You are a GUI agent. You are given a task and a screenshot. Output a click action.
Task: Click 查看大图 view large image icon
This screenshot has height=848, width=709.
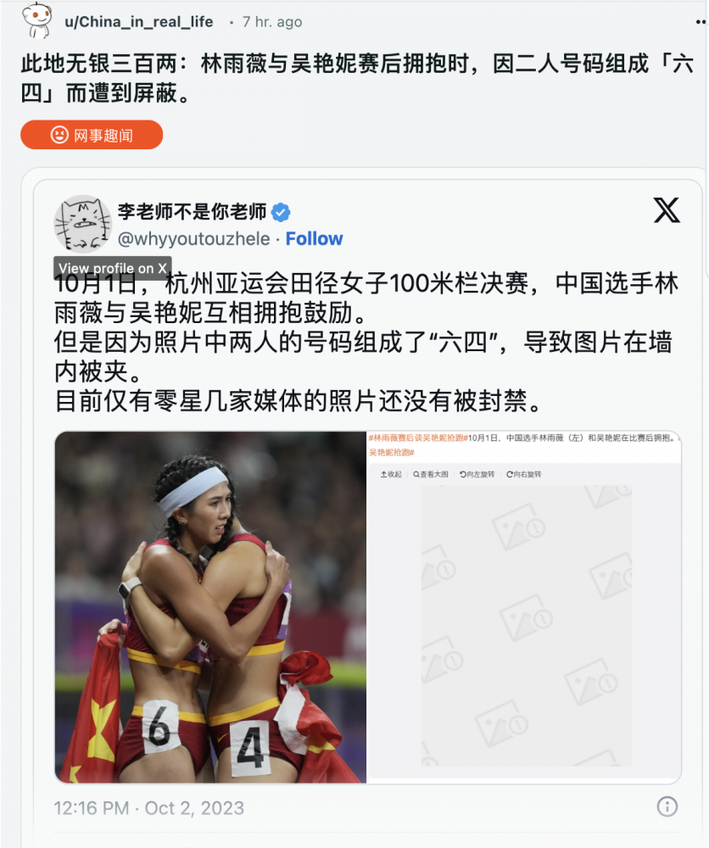point(431,474)
